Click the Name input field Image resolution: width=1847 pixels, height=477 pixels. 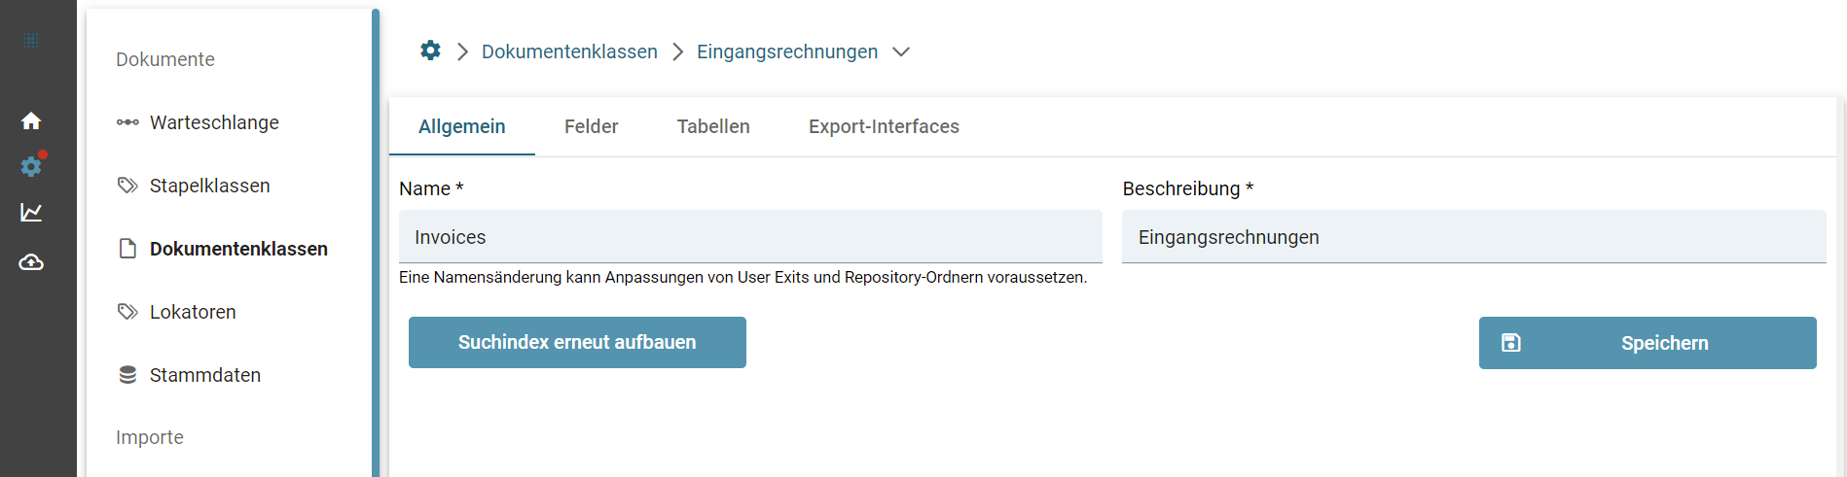[749, 237]
